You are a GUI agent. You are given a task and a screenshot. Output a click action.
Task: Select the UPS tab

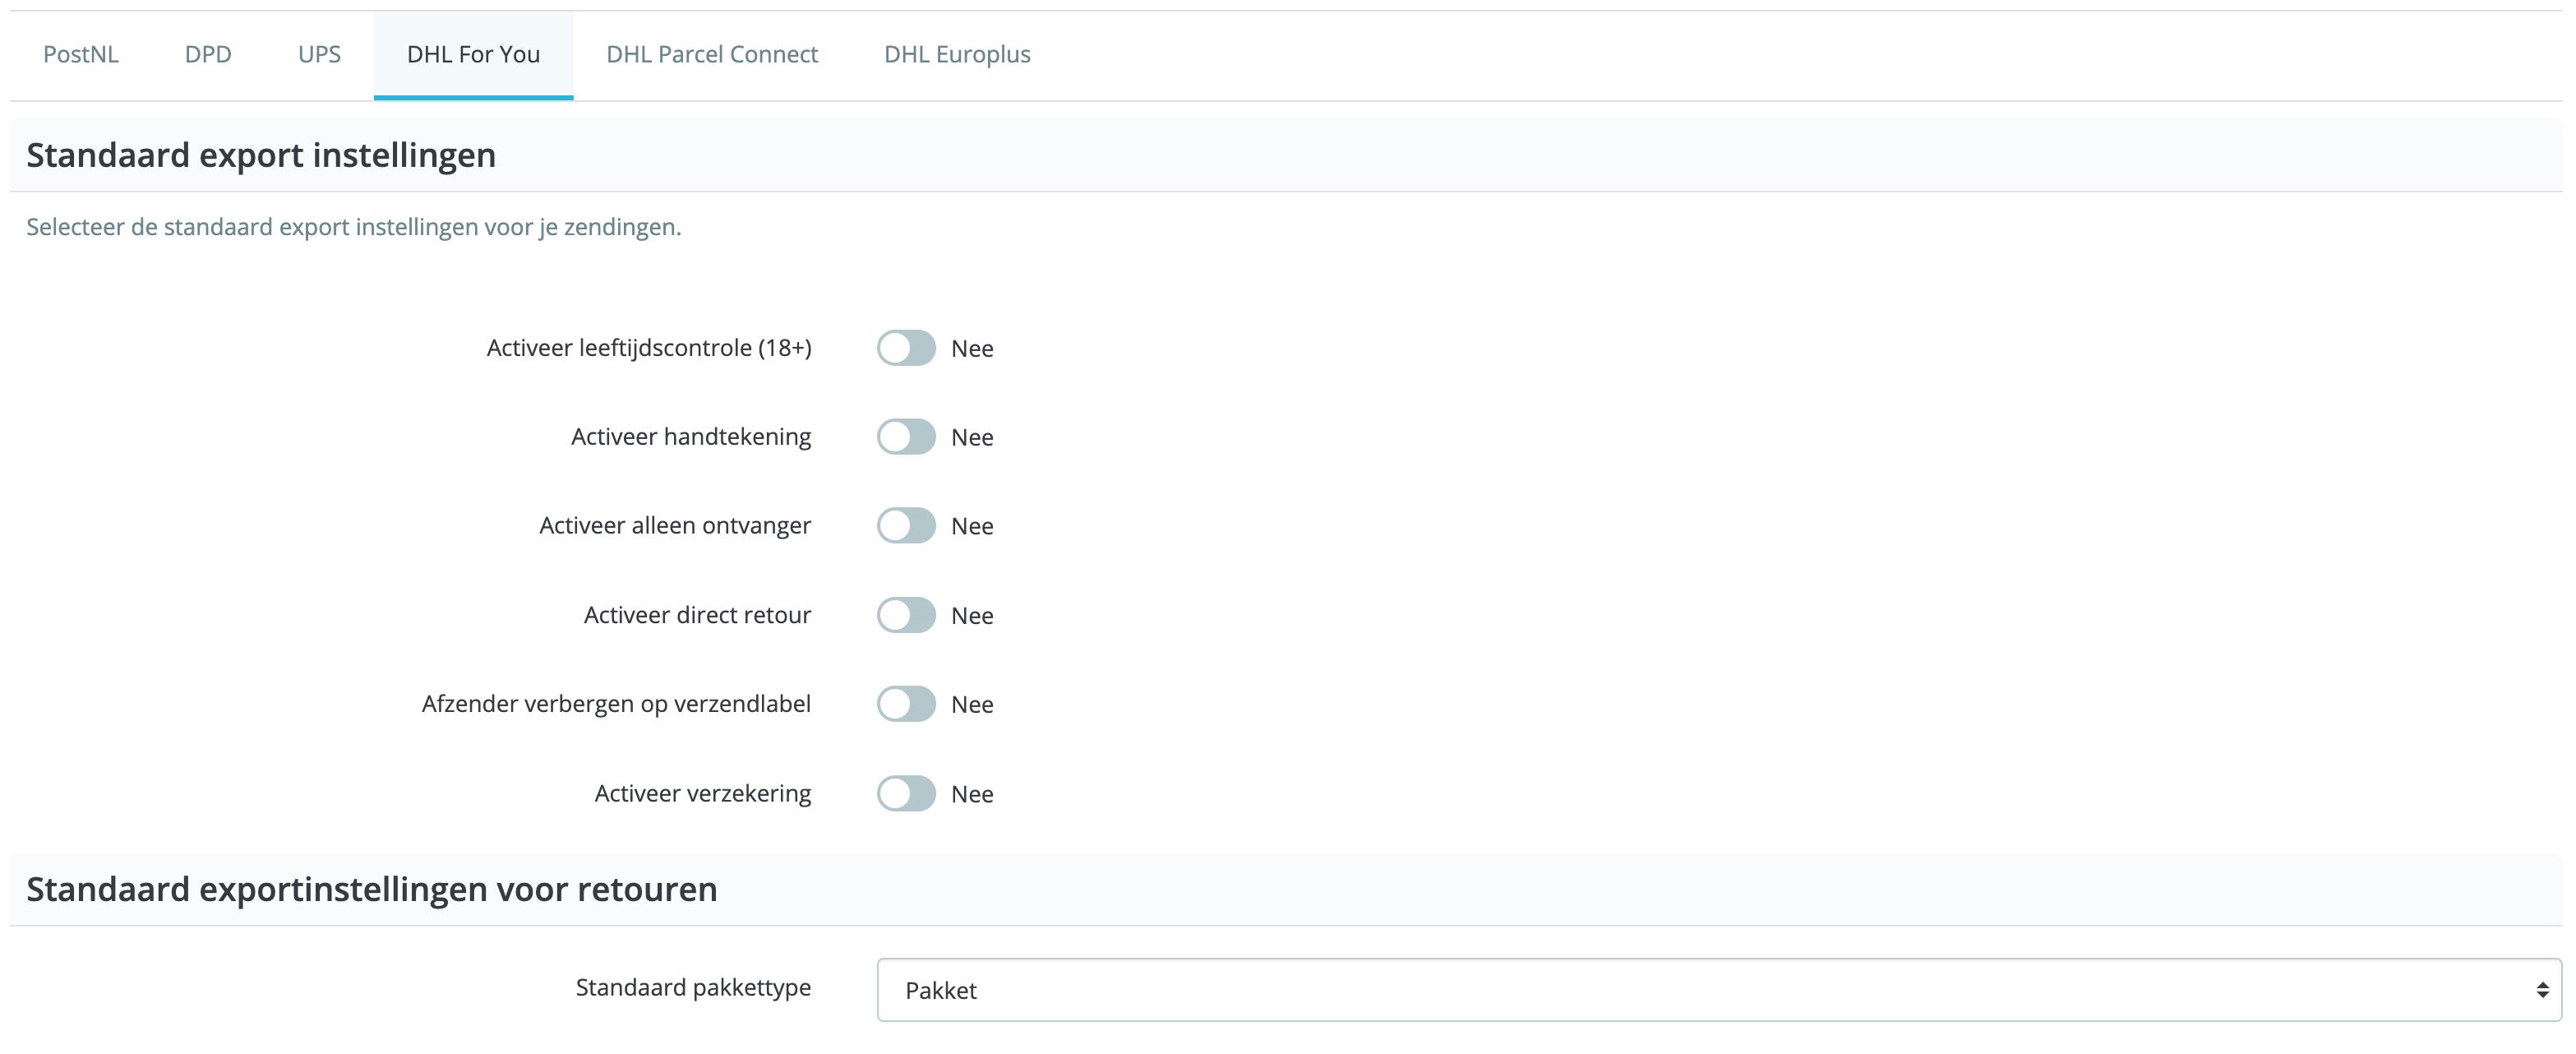coord(318,55)
